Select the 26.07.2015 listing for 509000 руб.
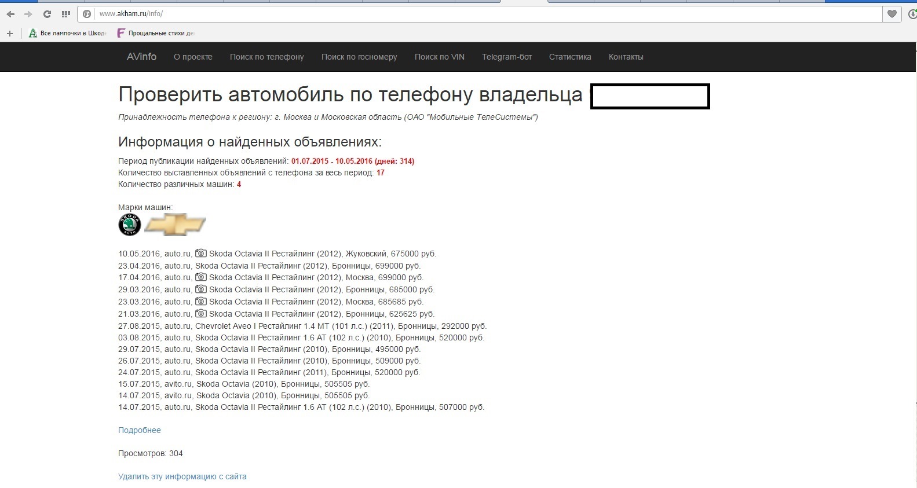917x488 pixels. pos(269,361)
